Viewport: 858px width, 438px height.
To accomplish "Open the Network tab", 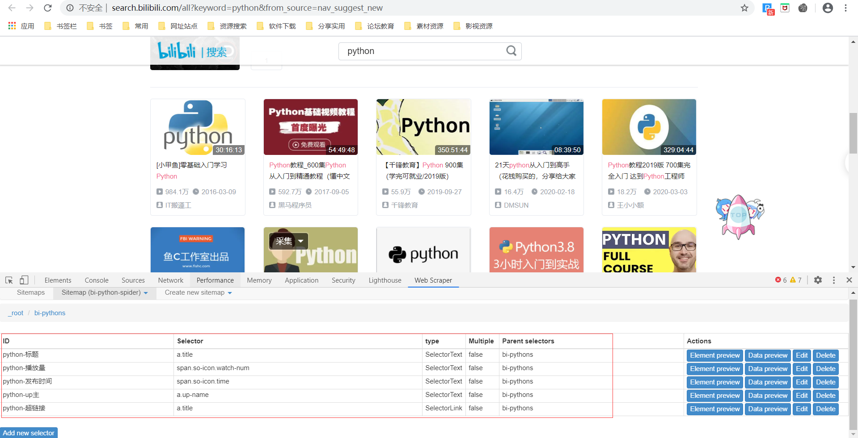I will coord(171,280).
